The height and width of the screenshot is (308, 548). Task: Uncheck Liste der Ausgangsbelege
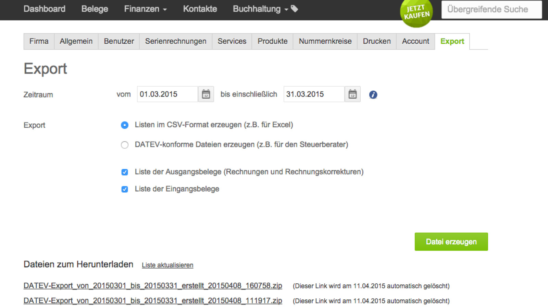(x=125, y=172)
